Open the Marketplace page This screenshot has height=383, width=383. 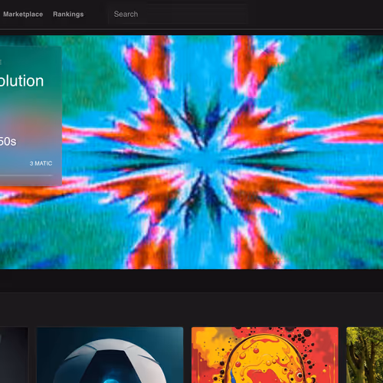click(23, 15)
